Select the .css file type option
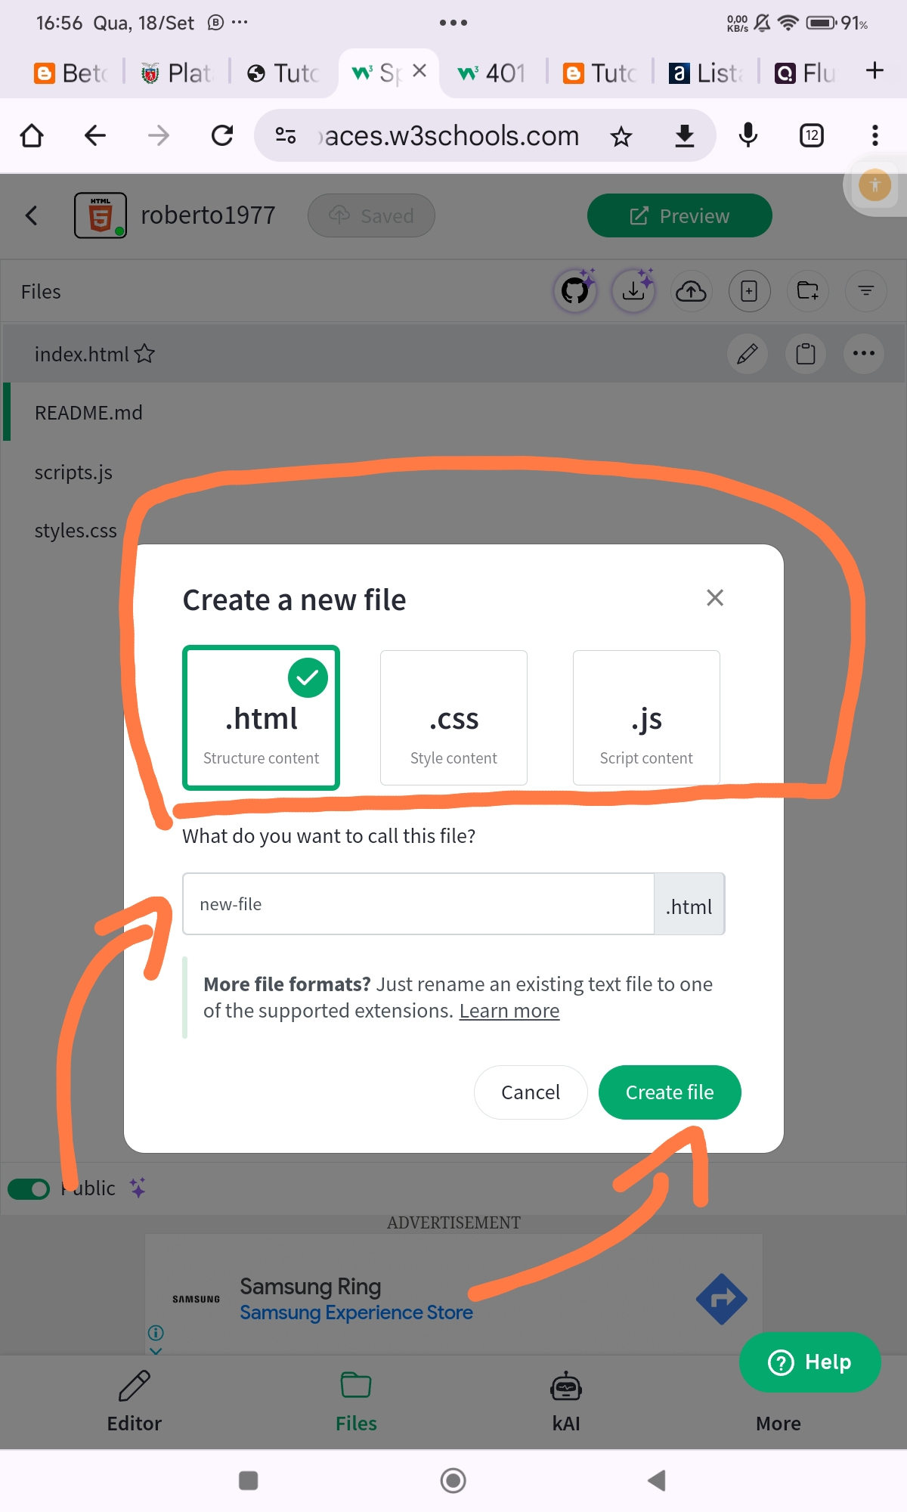The width and height of the screenshot is (907, 1512). pyautogui.click(x=453, y=717)
